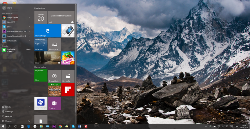Open the suggested Onefootball app

tap(16, 50)
